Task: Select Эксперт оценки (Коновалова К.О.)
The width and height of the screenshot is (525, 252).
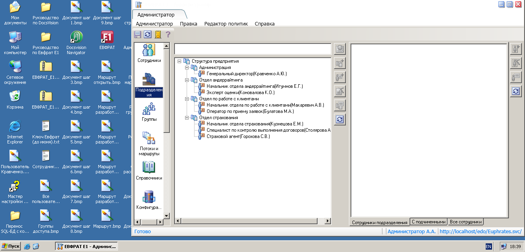Action: (x=240, y=92)
